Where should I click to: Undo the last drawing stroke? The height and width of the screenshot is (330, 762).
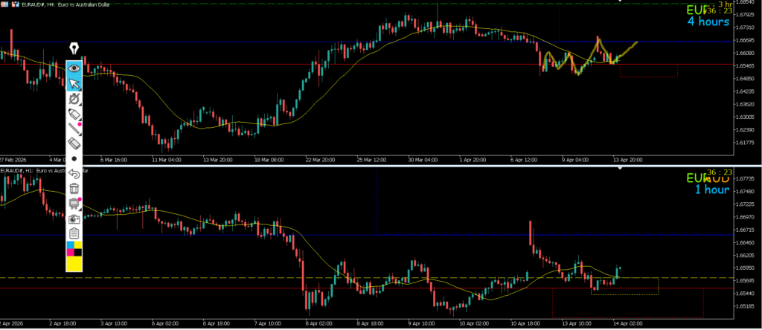click(x=74, y=173)
